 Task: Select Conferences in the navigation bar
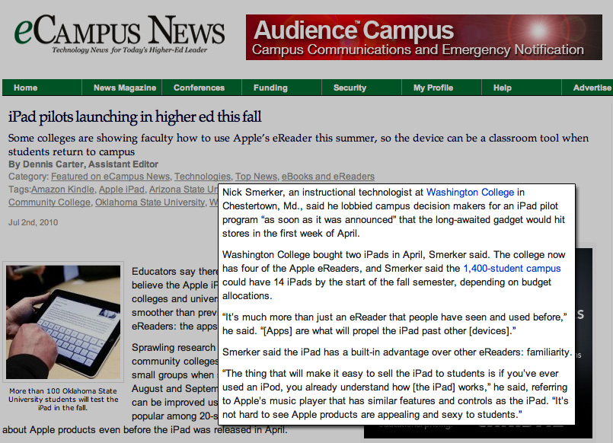[x=199, y=88]
